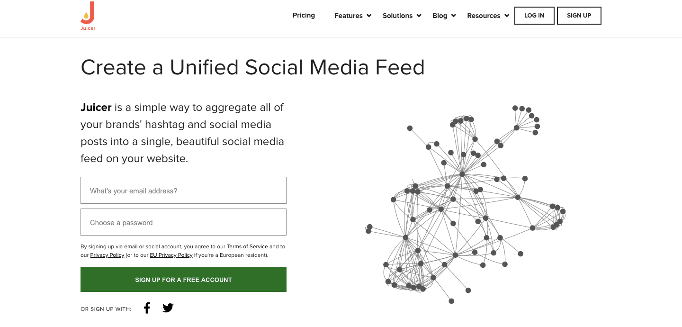Focus the Choose a password field
This screenshot has height=327, width=682.
pos(183,222)
